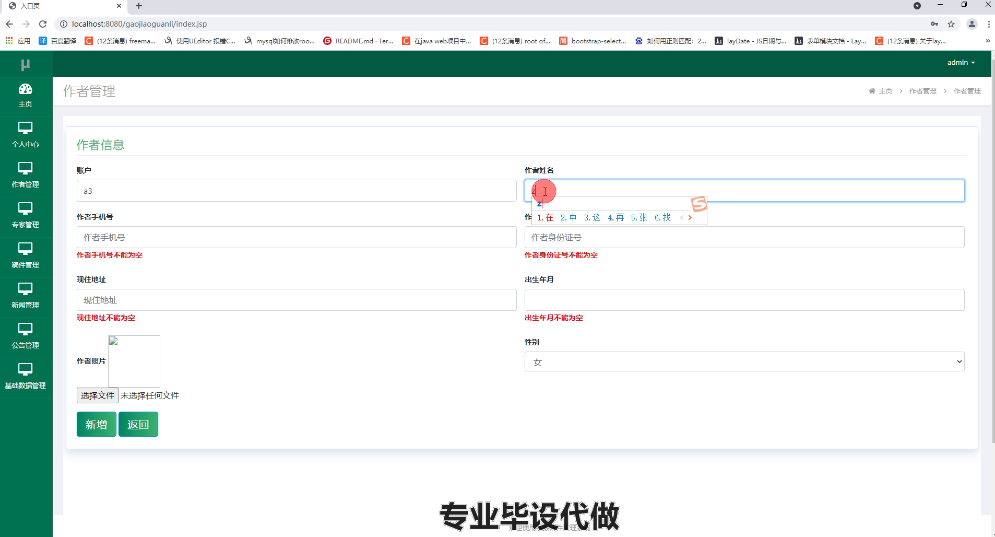Click the site info icon in address bar
The image size is (995, 537).
pos(63,24)
